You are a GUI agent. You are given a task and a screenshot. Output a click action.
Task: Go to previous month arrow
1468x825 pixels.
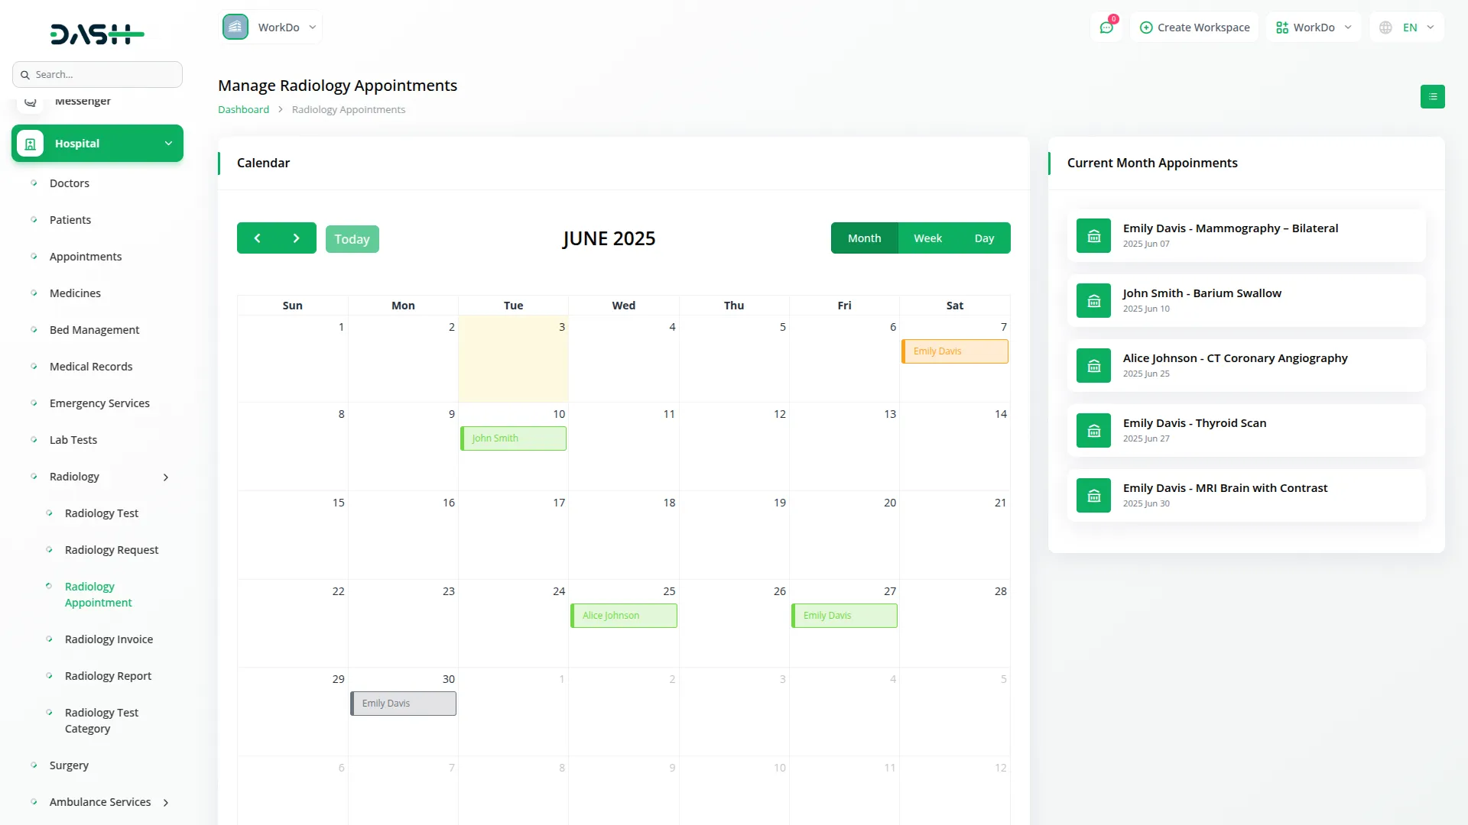point(258,238)
